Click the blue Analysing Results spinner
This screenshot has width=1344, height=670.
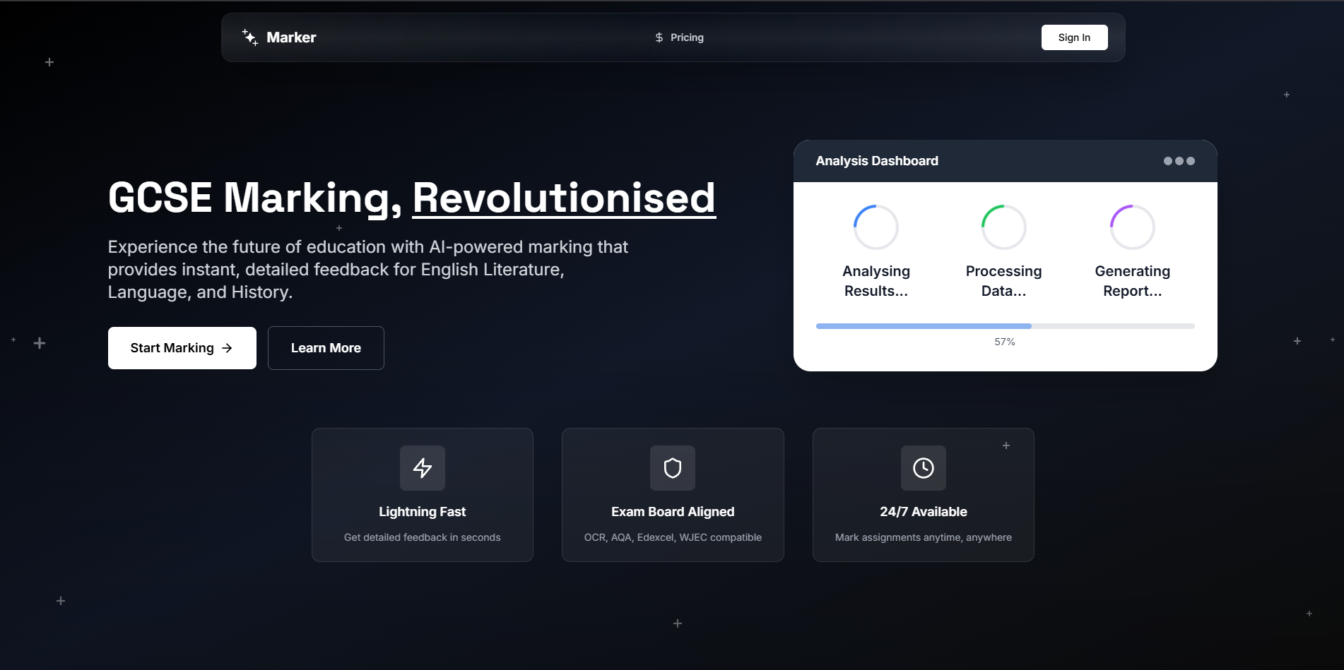tap(876, 227)
